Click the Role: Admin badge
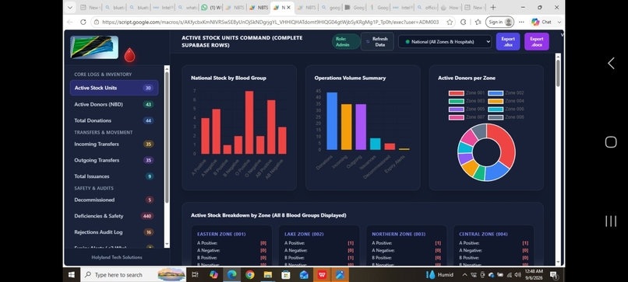The image size is (628, 282). 346,41
